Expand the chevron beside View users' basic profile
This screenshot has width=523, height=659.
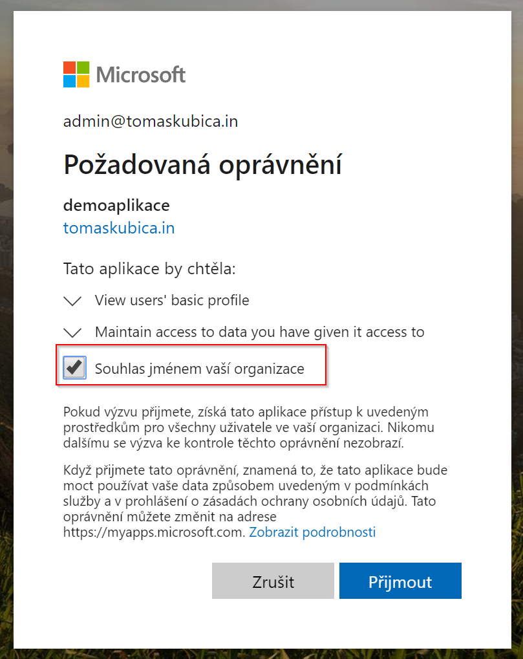72,301
